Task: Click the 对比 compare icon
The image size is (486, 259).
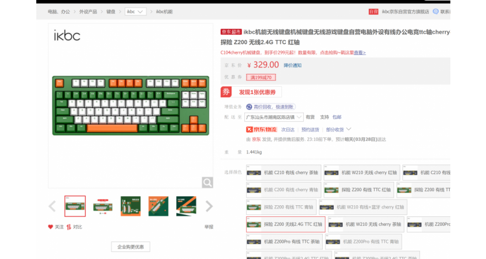Action: click(x=69, y=227)
